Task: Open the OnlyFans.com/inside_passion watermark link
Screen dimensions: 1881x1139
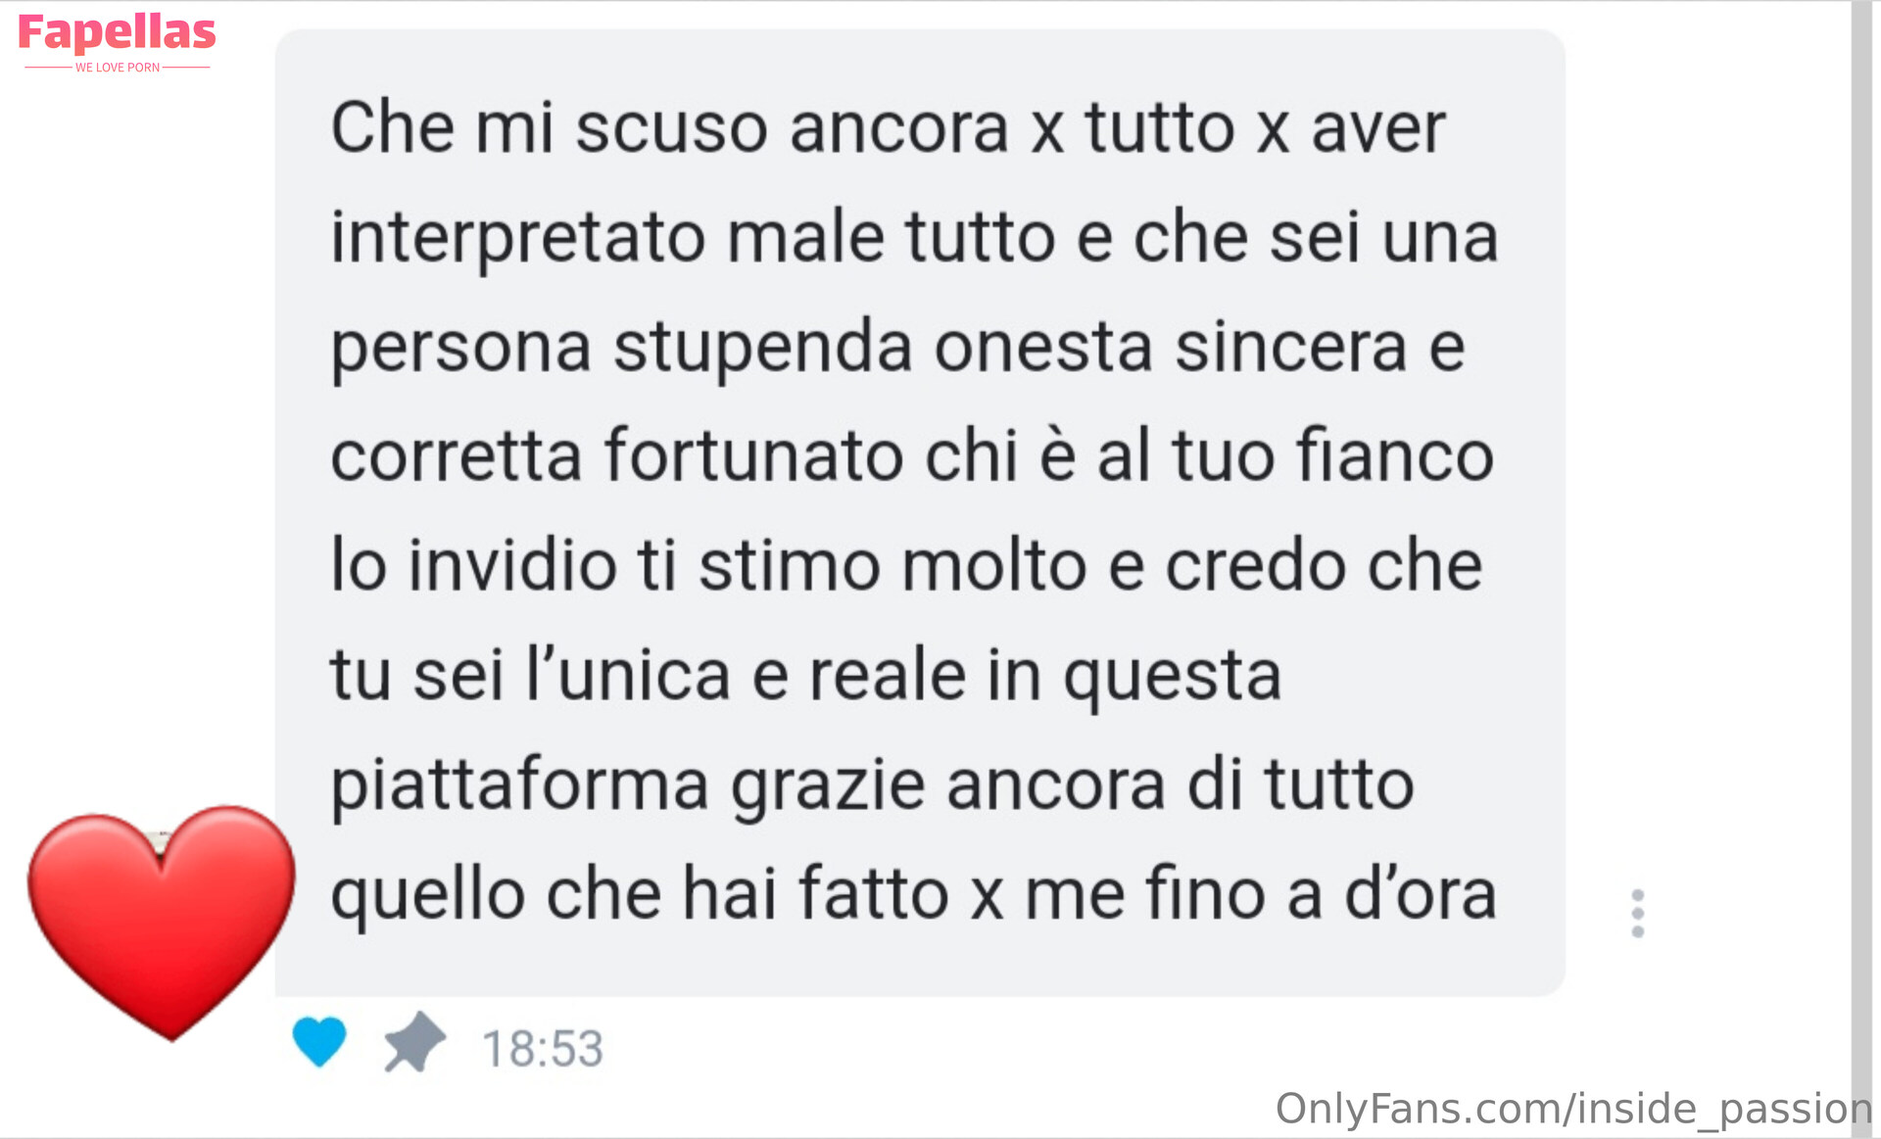Action: coord(1573,1110)
